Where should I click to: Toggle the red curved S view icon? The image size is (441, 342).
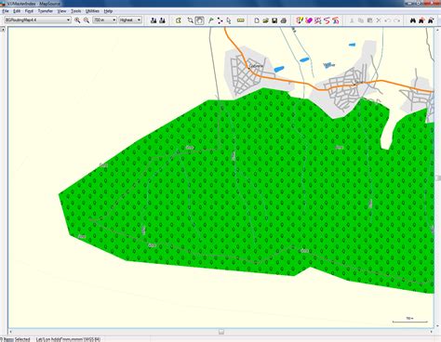[x=327, y=20]
